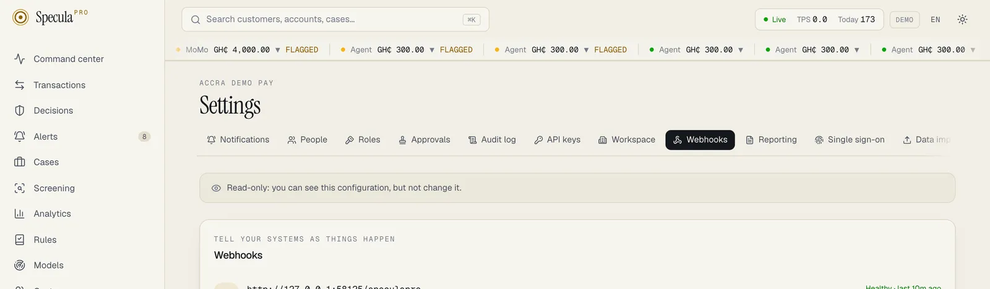Switch to Audit log tab
The image size is (990, 289).
[x=492, y=140]
